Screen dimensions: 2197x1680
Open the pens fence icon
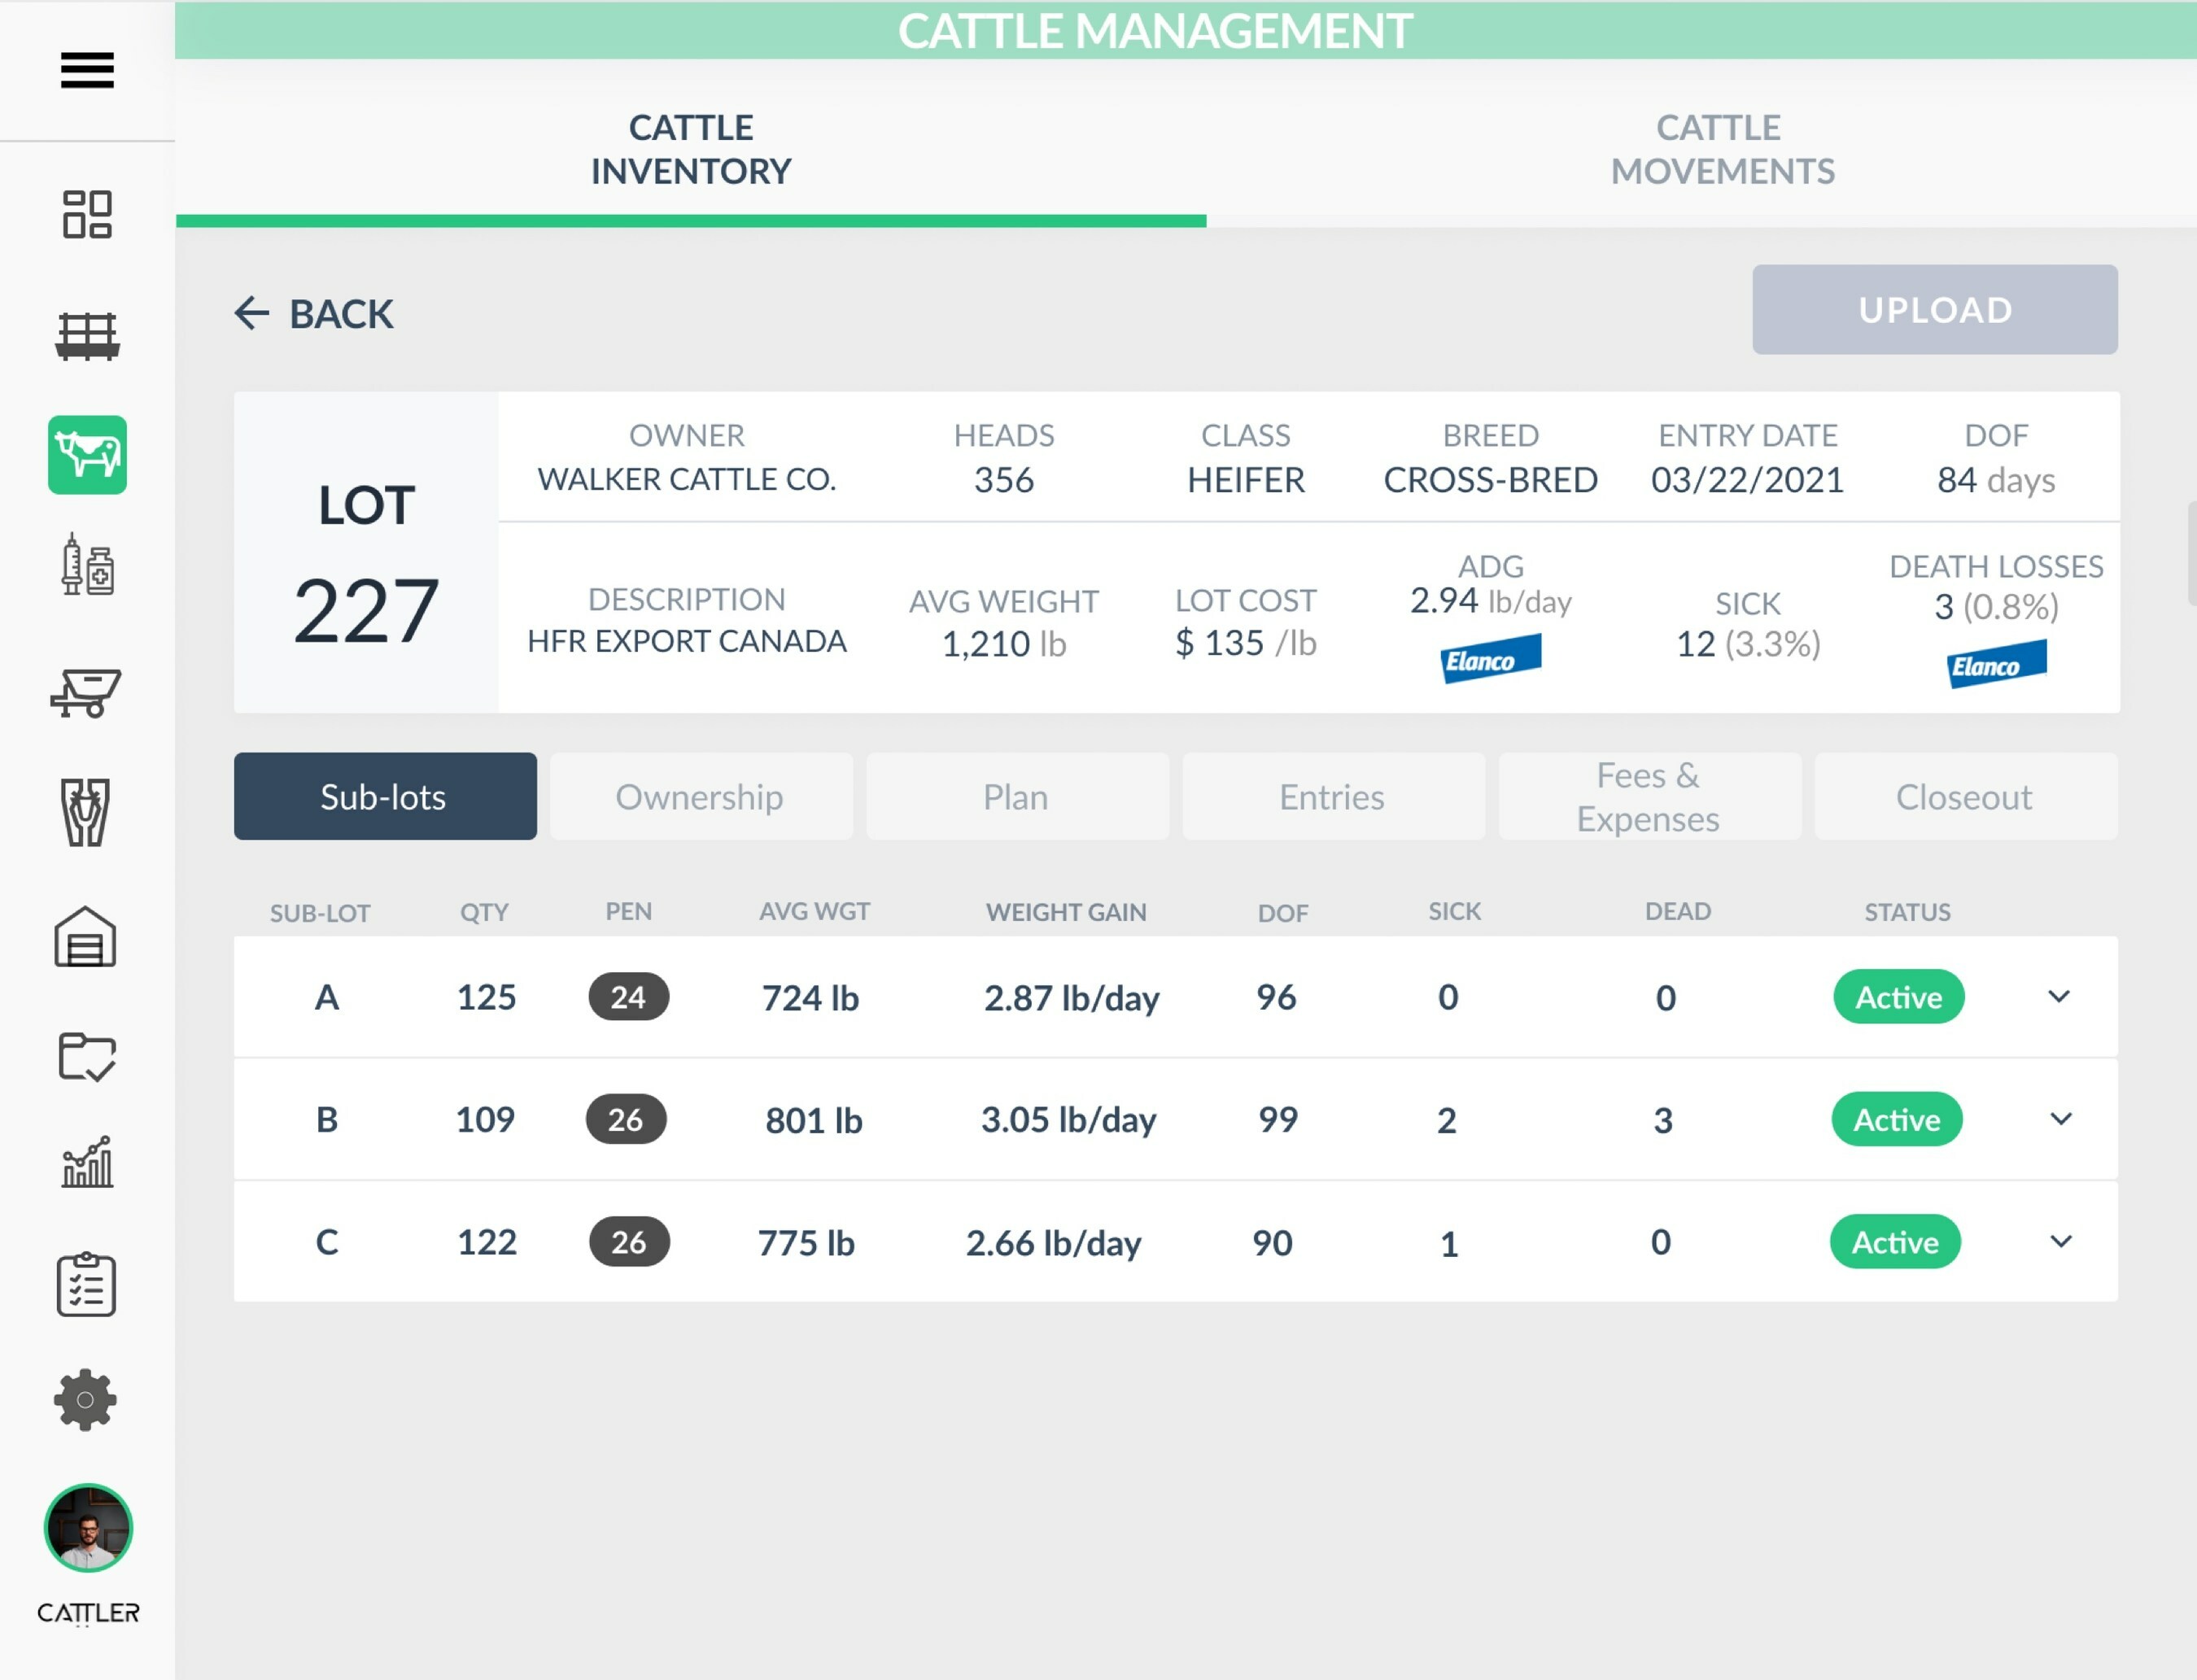point(87,335)
